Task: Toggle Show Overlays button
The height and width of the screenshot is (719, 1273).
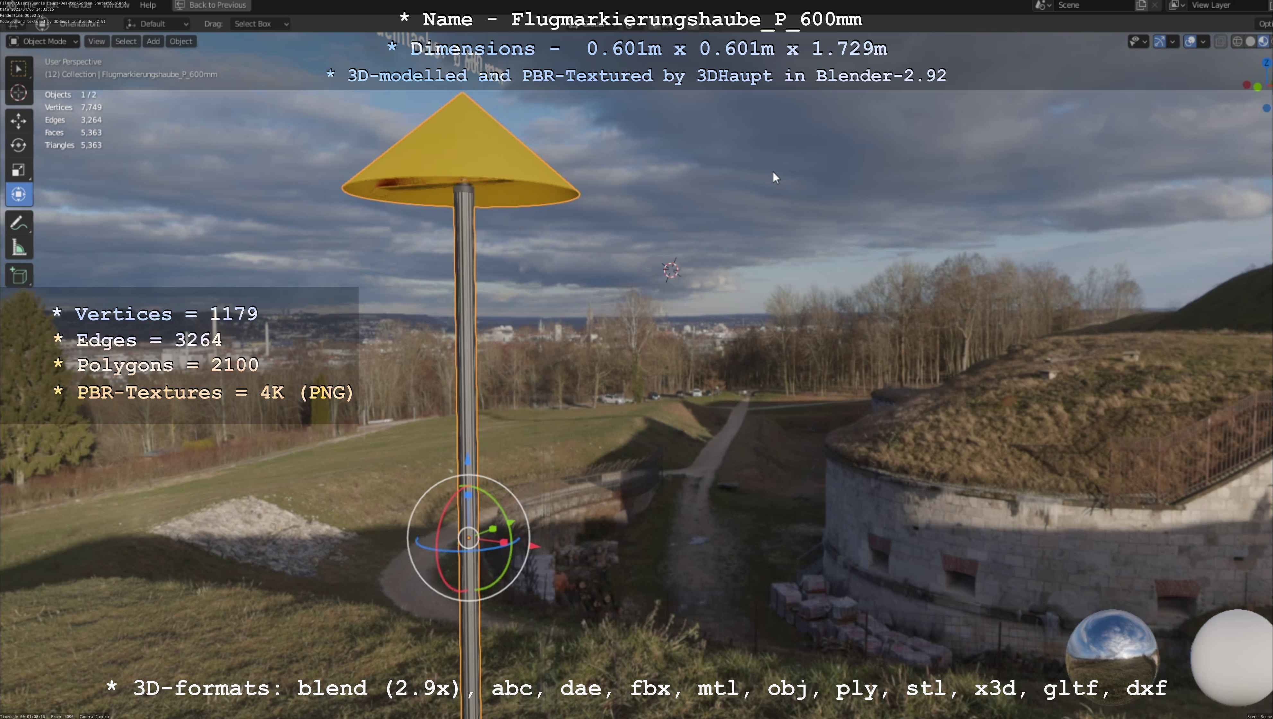Action: [x=1190, y=41]
